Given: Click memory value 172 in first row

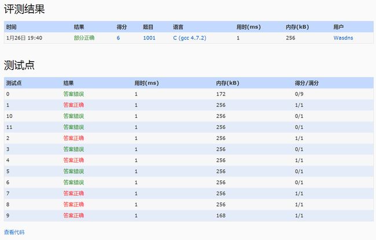Looking at the screenshot, I should click(x=221, y=94).
